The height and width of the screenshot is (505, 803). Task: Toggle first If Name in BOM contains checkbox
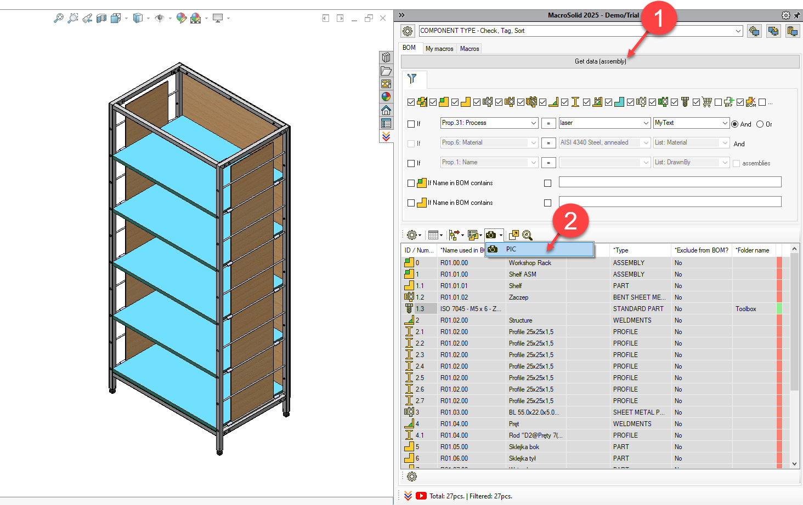(x=411, y=183)
